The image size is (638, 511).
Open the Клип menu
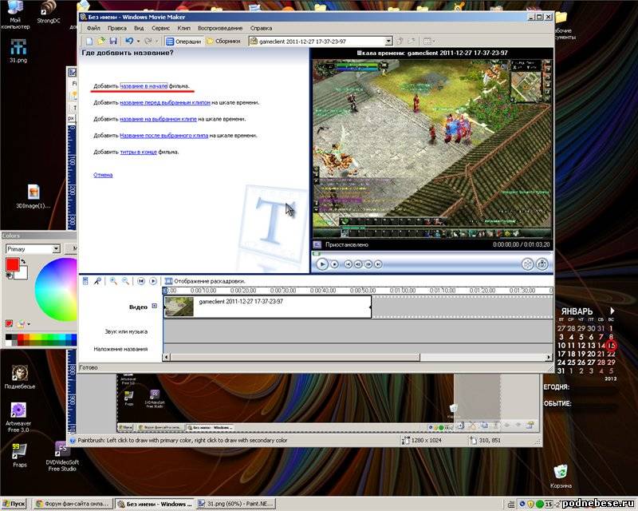pyautogui.click(x=184, y=28)
